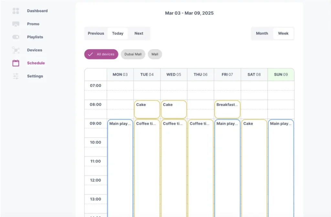The width and height of the screenshot is (331, 217).
Task: Switch to Month view
Action: (x=262, y=33)
